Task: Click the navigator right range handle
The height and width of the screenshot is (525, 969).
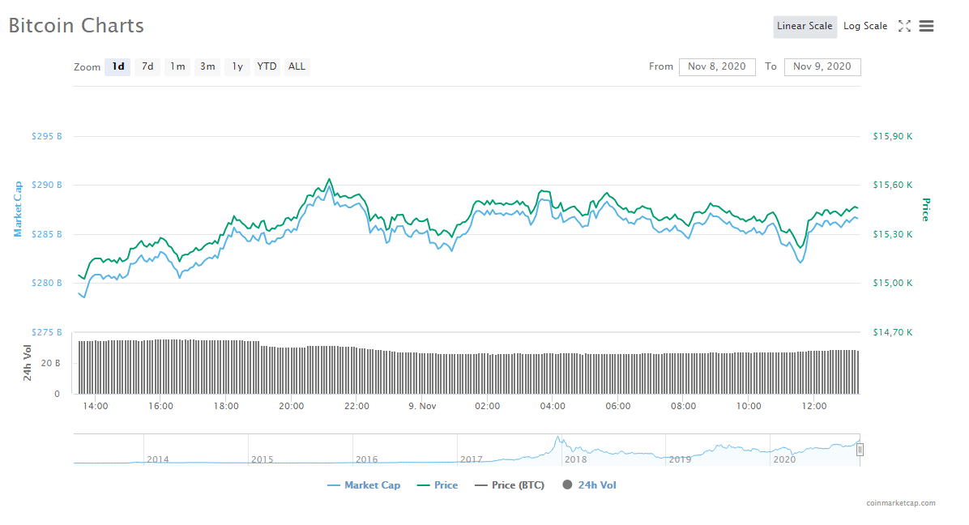Action: tap(860, 450)
